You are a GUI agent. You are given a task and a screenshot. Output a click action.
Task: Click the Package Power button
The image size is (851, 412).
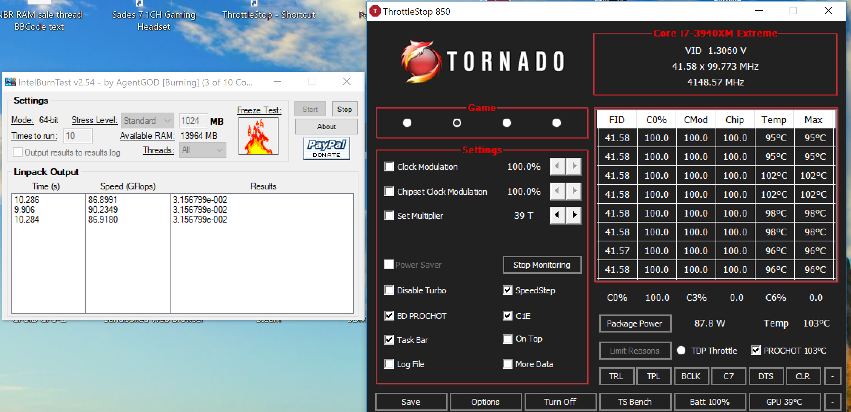[x=635, y=323]
